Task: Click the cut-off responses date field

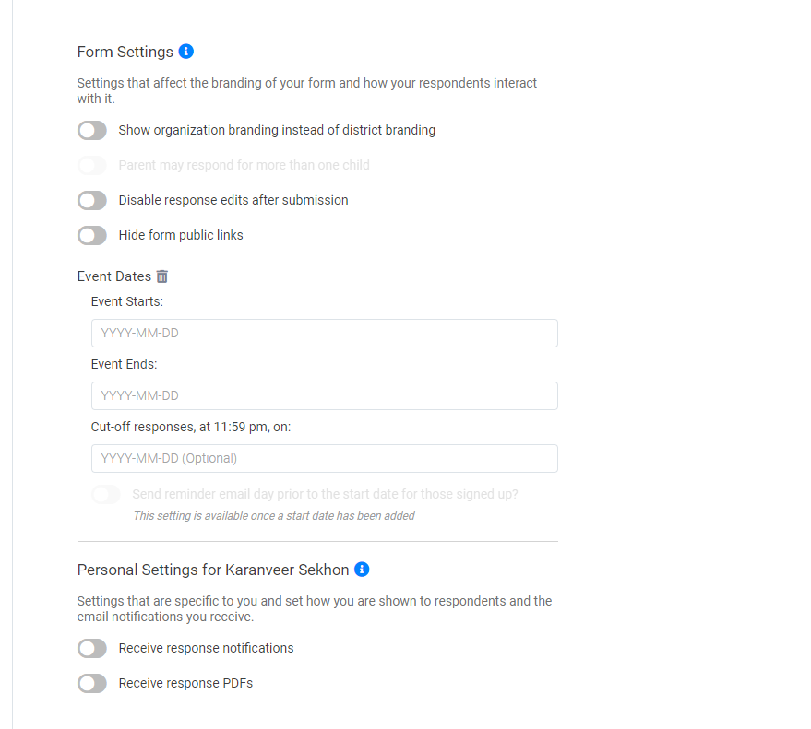Action: point(324,458)
